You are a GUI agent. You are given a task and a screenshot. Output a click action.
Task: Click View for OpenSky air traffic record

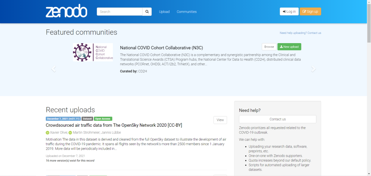(x=220, y=120)
